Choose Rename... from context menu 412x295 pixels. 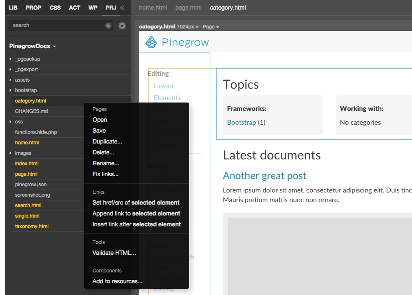(x=106, y=163)
